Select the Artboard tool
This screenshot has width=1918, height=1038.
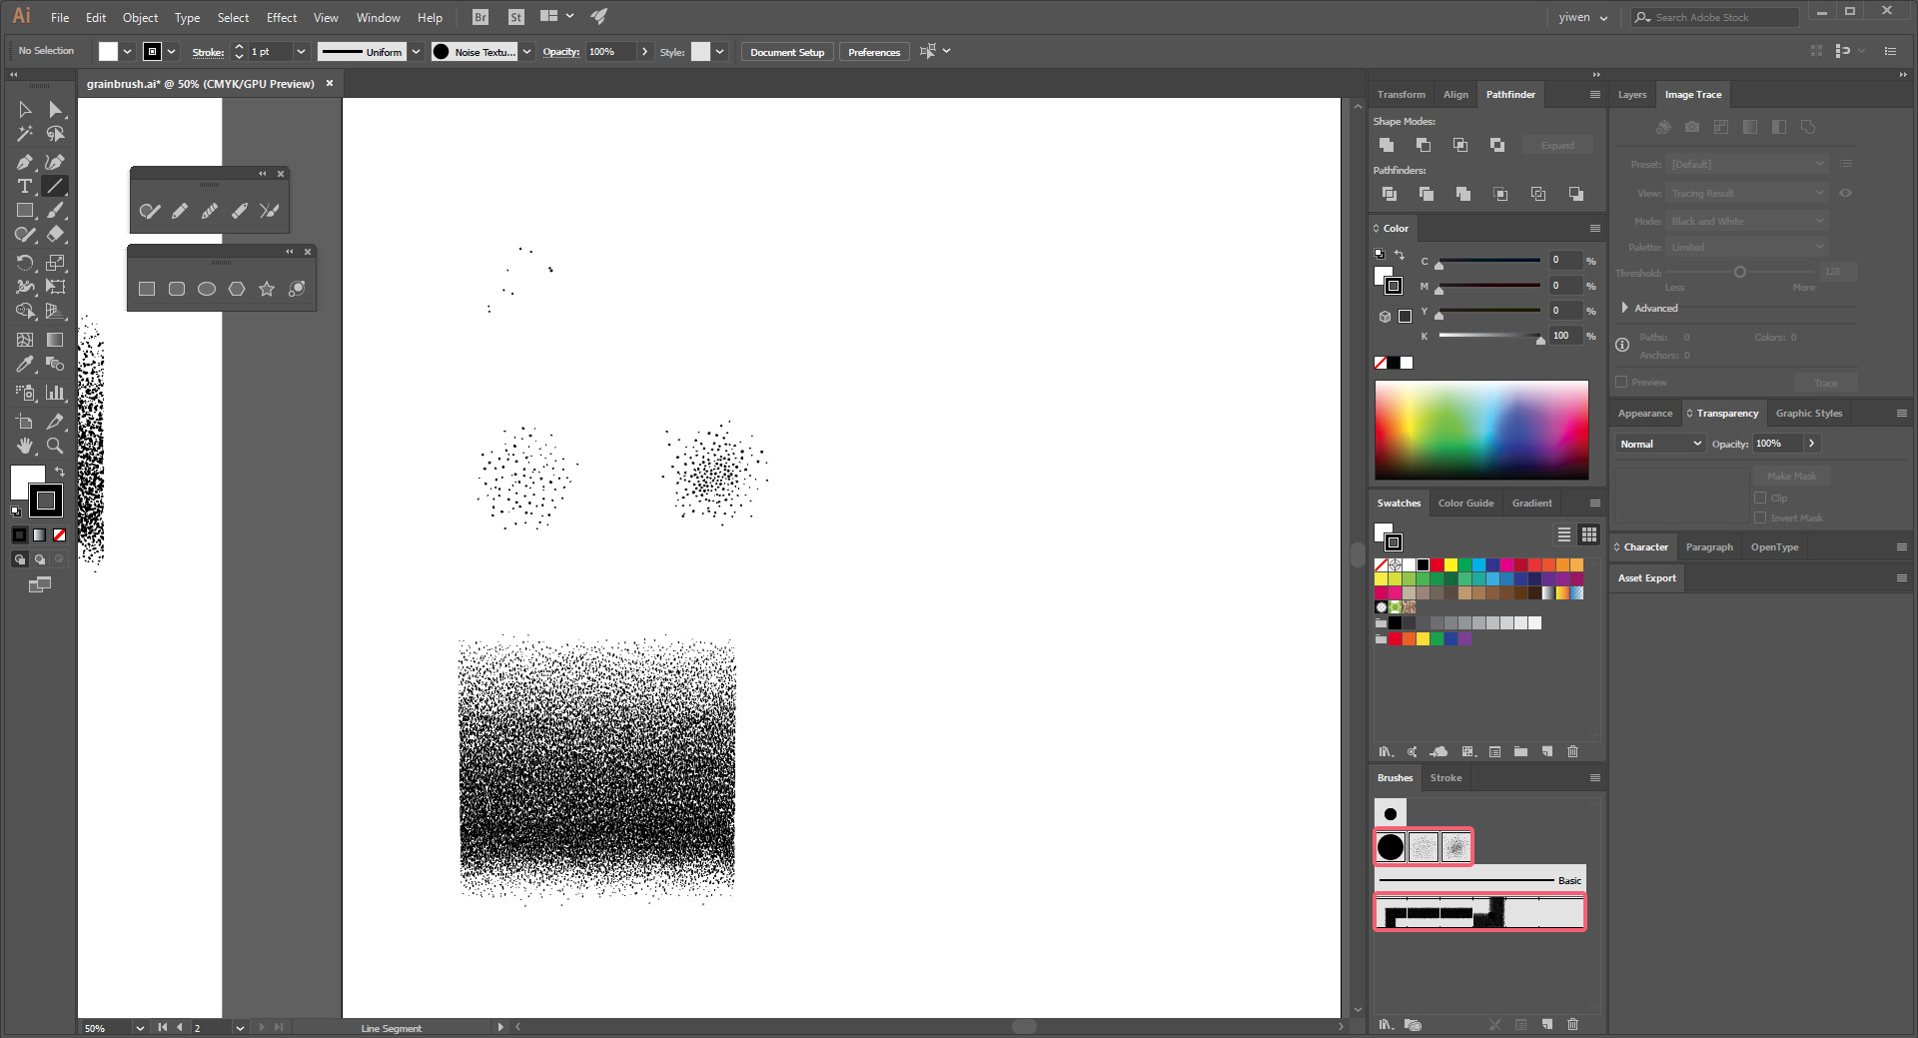click(25, 422)
